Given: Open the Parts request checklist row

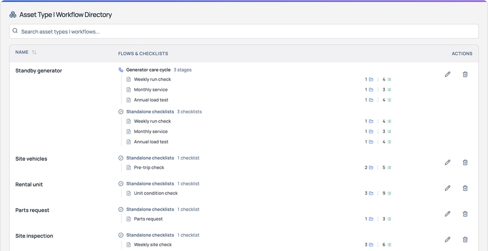Looking at the screenshot, I should click(x=149, y=219).
